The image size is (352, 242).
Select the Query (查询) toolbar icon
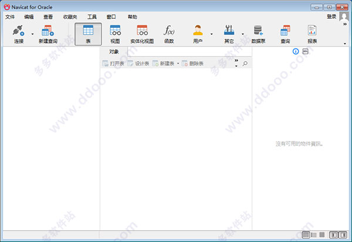pos(285,34)
